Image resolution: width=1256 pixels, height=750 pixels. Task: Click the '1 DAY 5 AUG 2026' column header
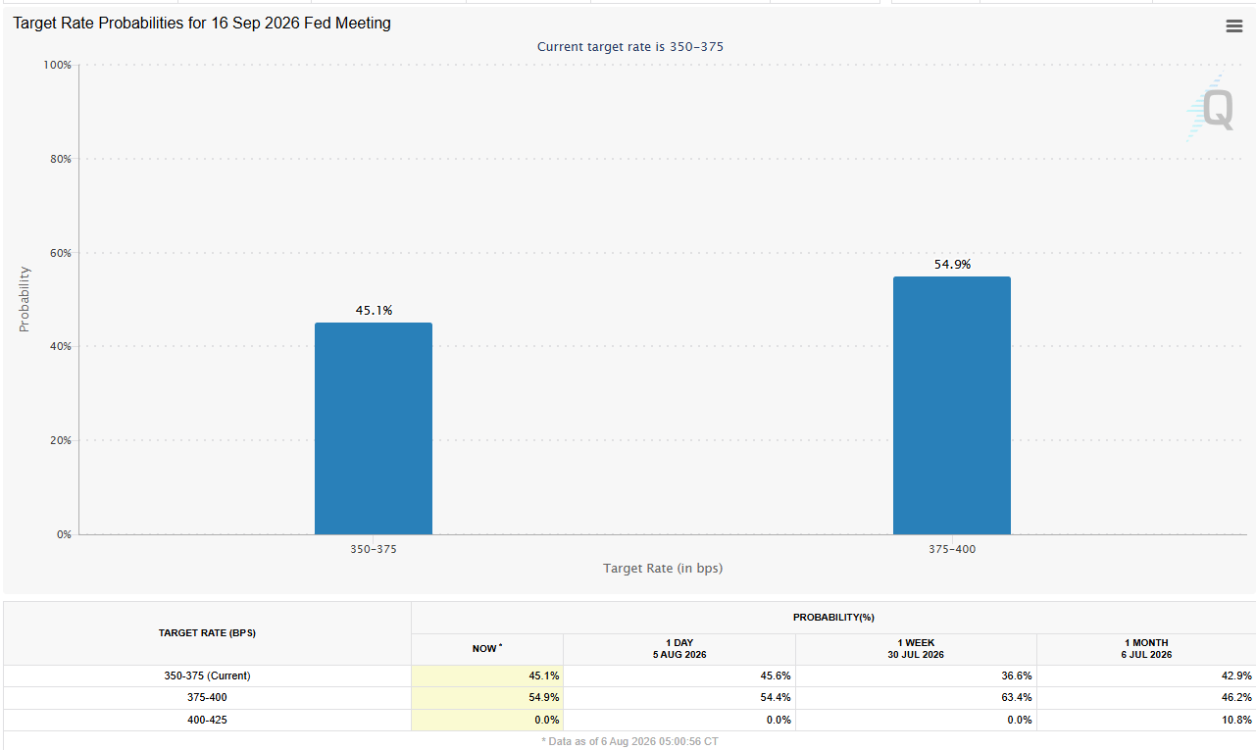(x=679, y=649)
